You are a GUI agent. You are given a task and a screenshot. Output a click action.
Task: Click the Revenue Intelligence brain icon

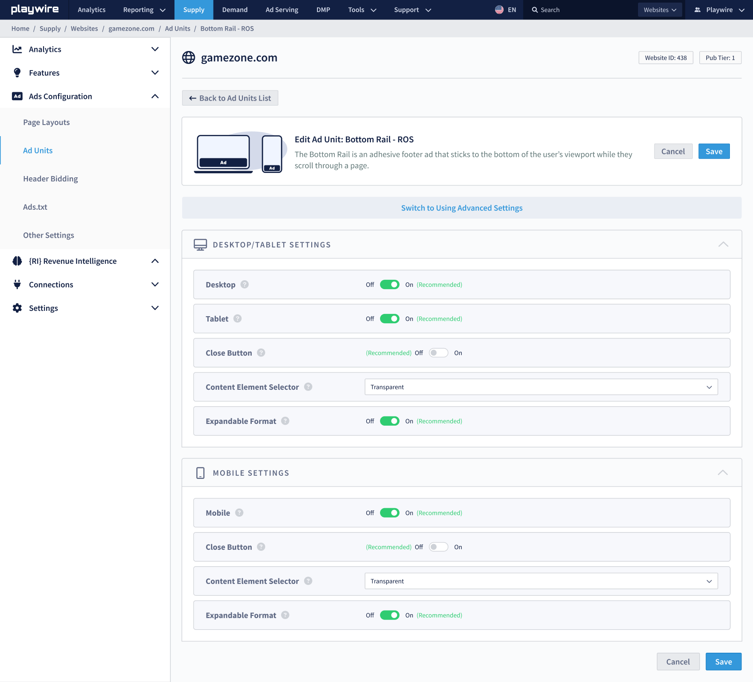[x=17, y=261]
